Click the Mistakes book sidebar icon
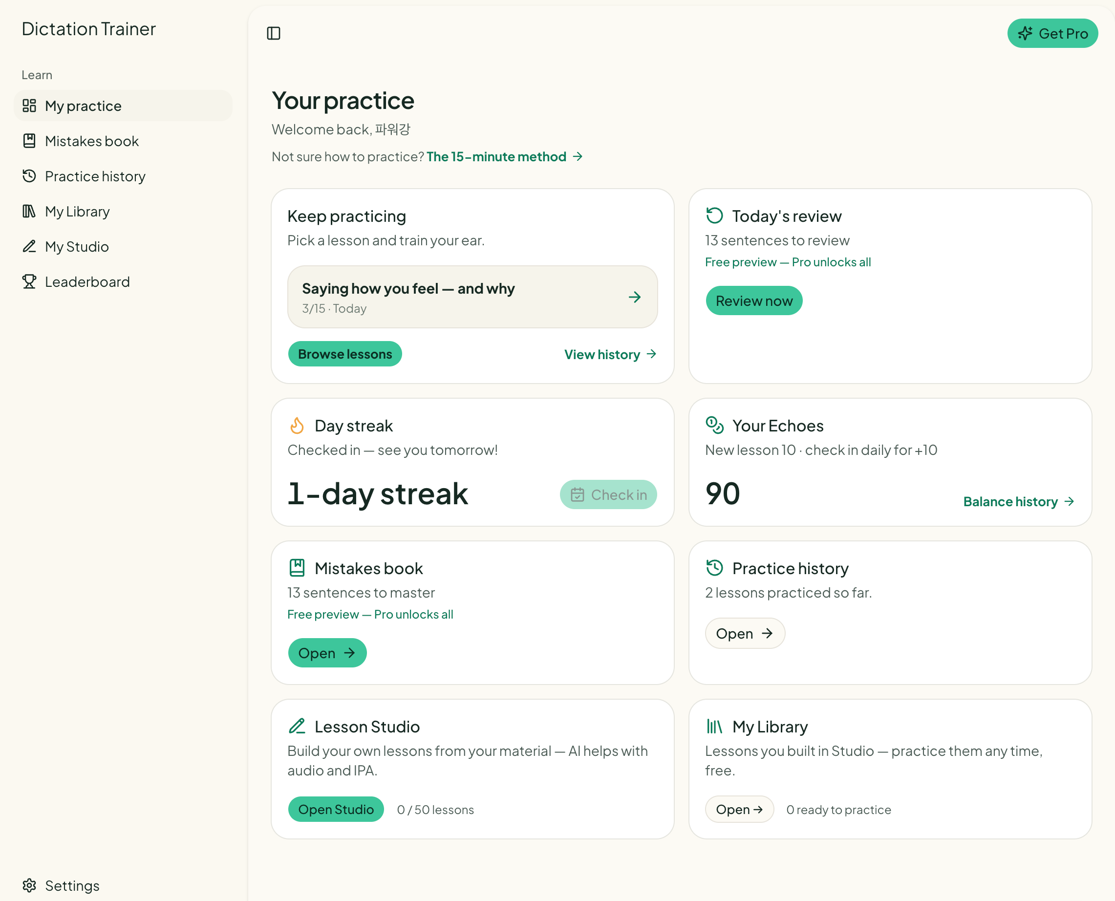 (30, 141)
